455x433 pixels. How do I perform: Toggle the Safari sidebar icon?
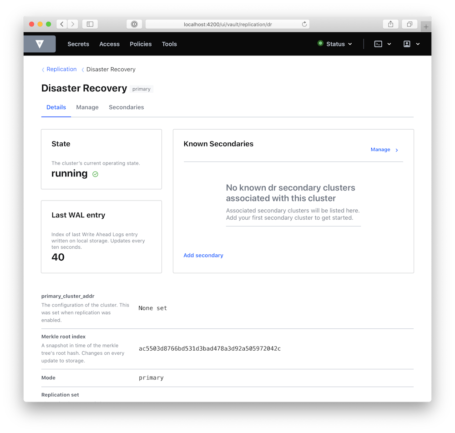(90, 24)
